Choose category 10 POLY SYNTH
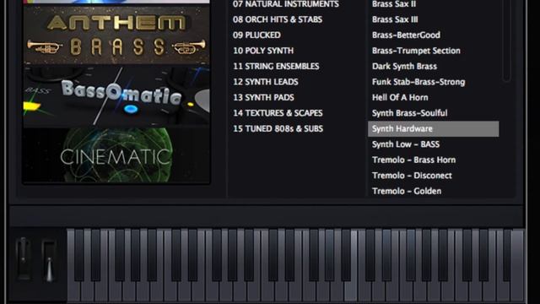Viewport: 540px width, 304px height. 263,51
